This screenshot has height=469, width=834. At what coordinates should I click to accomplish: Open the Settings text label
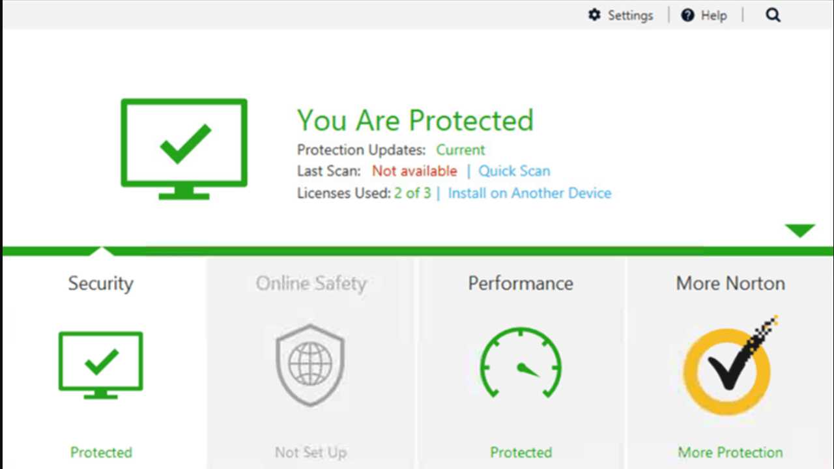[x=630, y=16]
